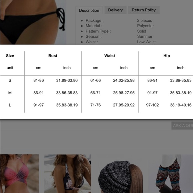Select the S size row label

10,81
